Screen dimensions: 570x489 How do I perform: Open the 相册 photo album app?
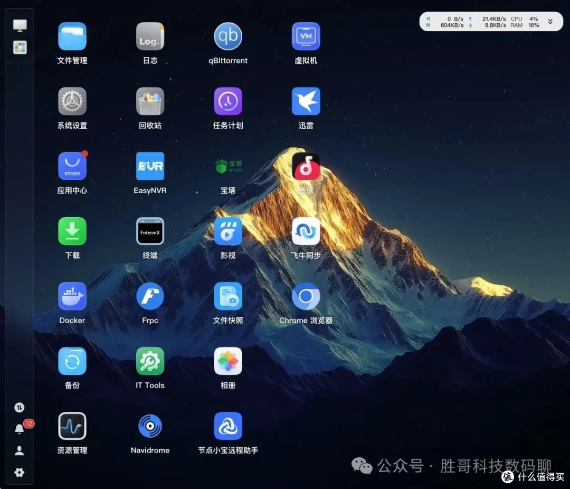tap(228, 361)
